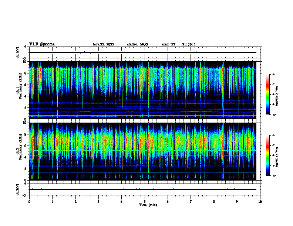Click the "-10" label on ch.2 colorbar
The image size is (293, 226).
[273, 176]
